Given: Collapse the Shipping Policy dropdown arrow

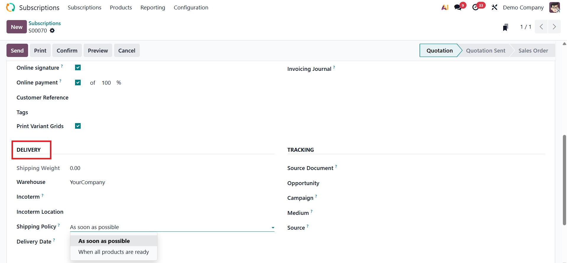Looking at the screenshot, I should [273, 228].
